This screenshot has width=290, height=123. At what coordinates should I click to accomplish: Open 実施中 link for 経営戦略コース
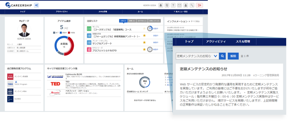[156, 29]
